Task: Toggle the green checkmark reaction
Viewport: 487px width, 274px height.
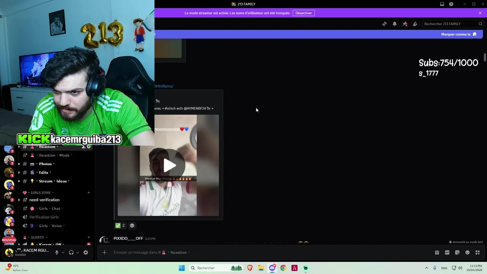Action: pos(120,225)
